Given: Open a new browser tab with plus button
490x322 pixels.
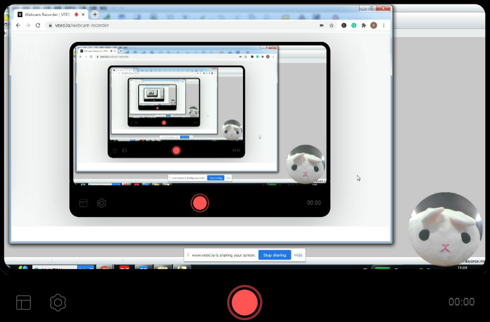Looking at the screenshot, I should tap(95, 14).
